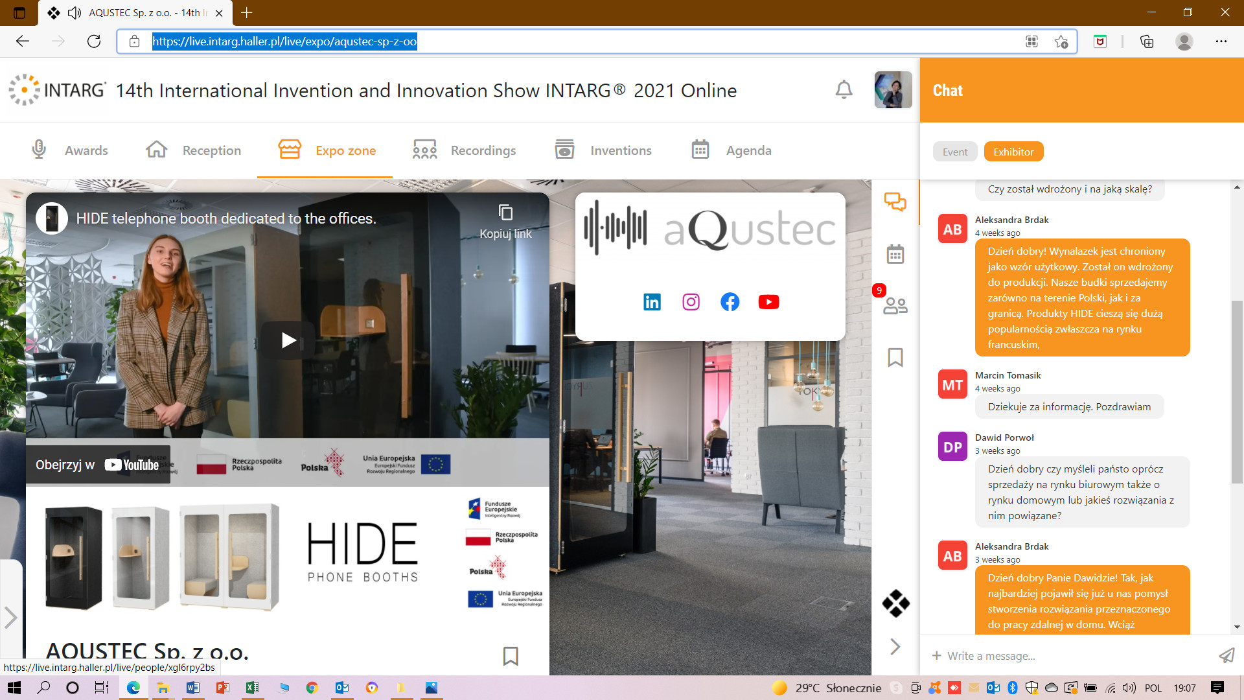This screenshot has height=700, width=1244.
Task: Open Aqustec Instagram profile
Action: coord(691,302)
